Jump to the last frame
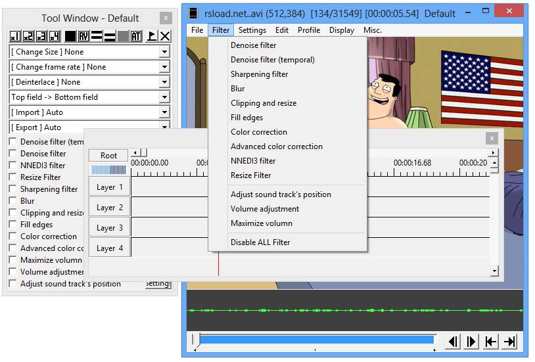Image resolution: width=535 pixels, height=362 pixels. (510, 342)
